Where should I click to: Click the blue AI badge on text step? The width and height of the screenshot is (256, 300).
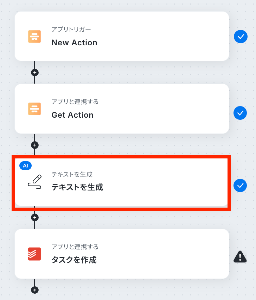(x=25, y=166)
